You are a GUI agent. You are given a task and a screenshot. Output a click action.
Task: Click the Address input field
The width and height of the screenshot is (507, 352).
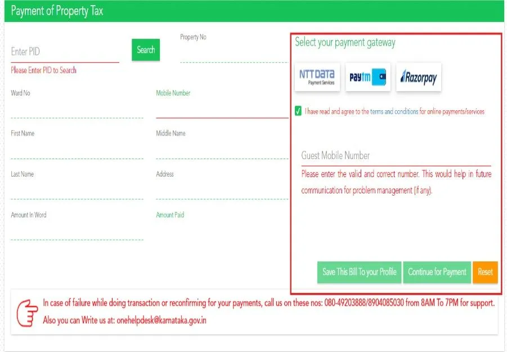click(x=222, y=190)
